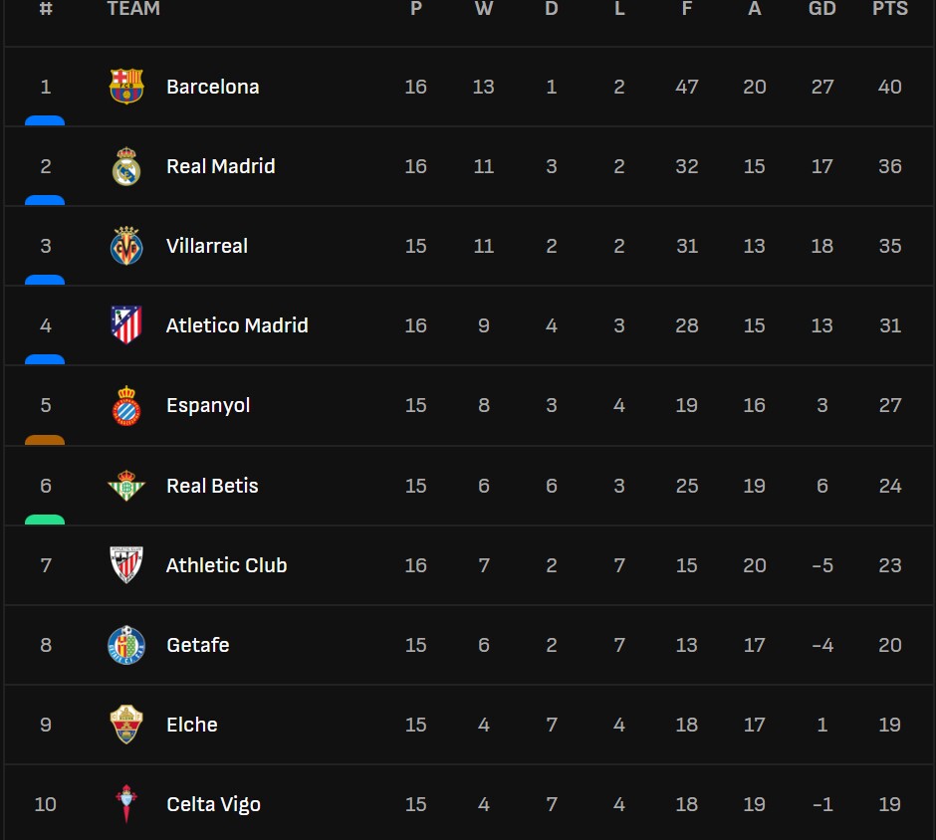Click Barcelona's 40 points value

tap(889, 87)
